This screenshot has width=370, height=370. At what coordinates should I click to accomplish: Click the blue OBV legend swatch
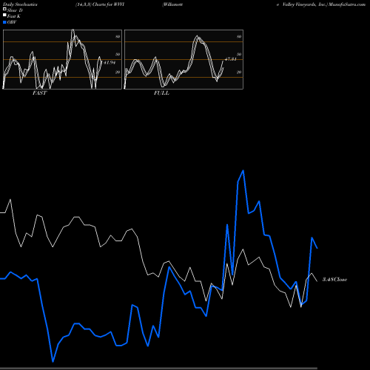tap(4, 22)
